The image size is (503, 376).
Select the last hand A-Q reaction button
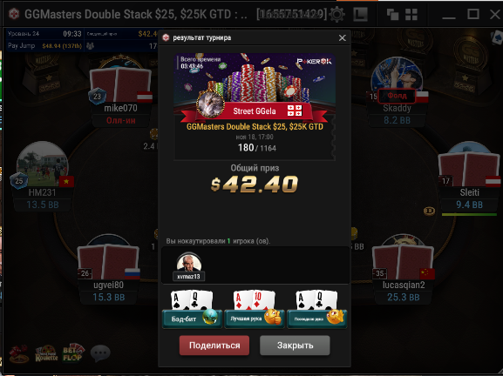[x=317, y=319]
